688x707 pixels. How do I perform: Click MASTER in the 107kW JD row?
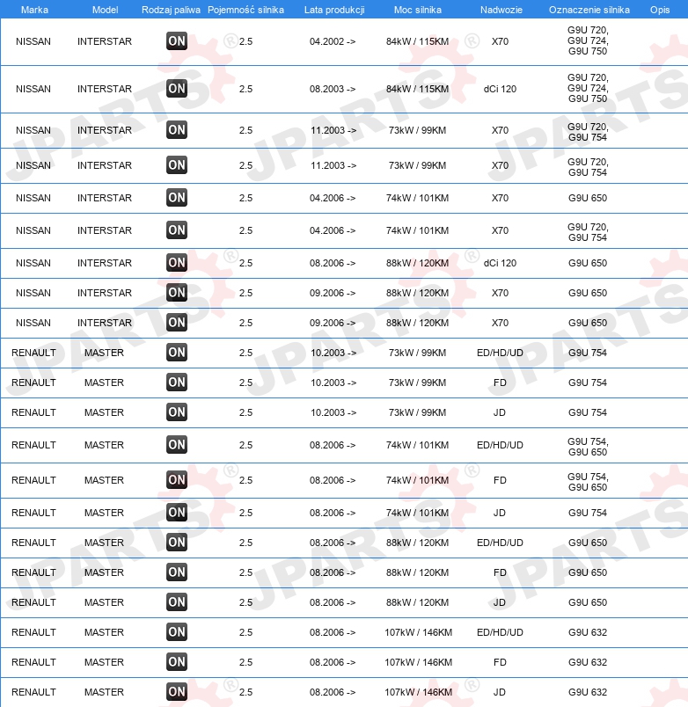[x=104, y=692]
